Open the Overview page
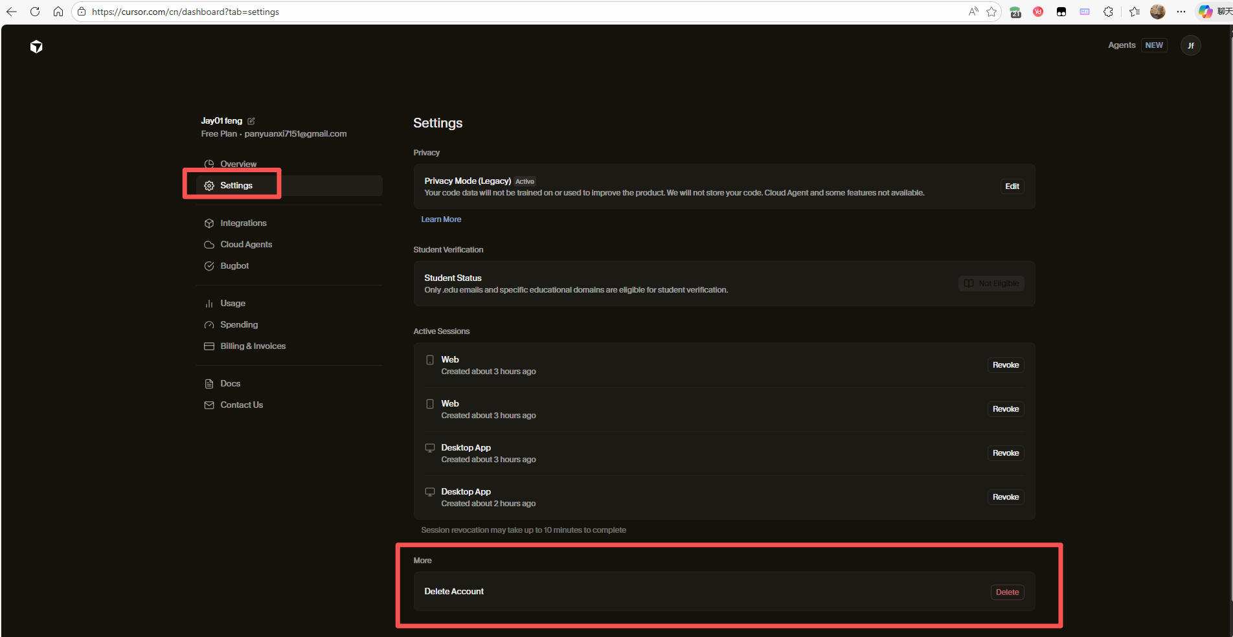 tap(238, 164)
